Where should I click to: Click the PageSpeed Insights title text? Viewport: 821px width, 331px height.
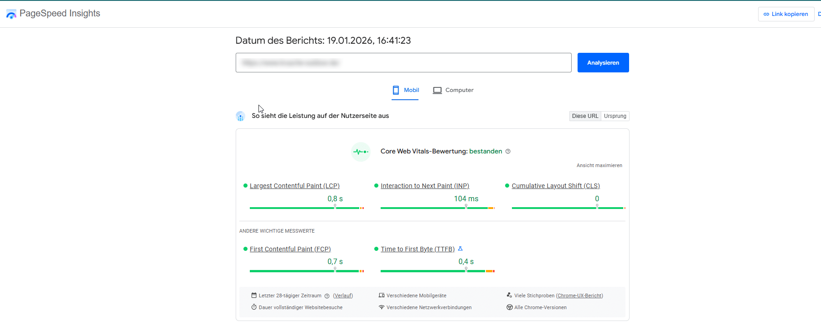coord(60,14)
